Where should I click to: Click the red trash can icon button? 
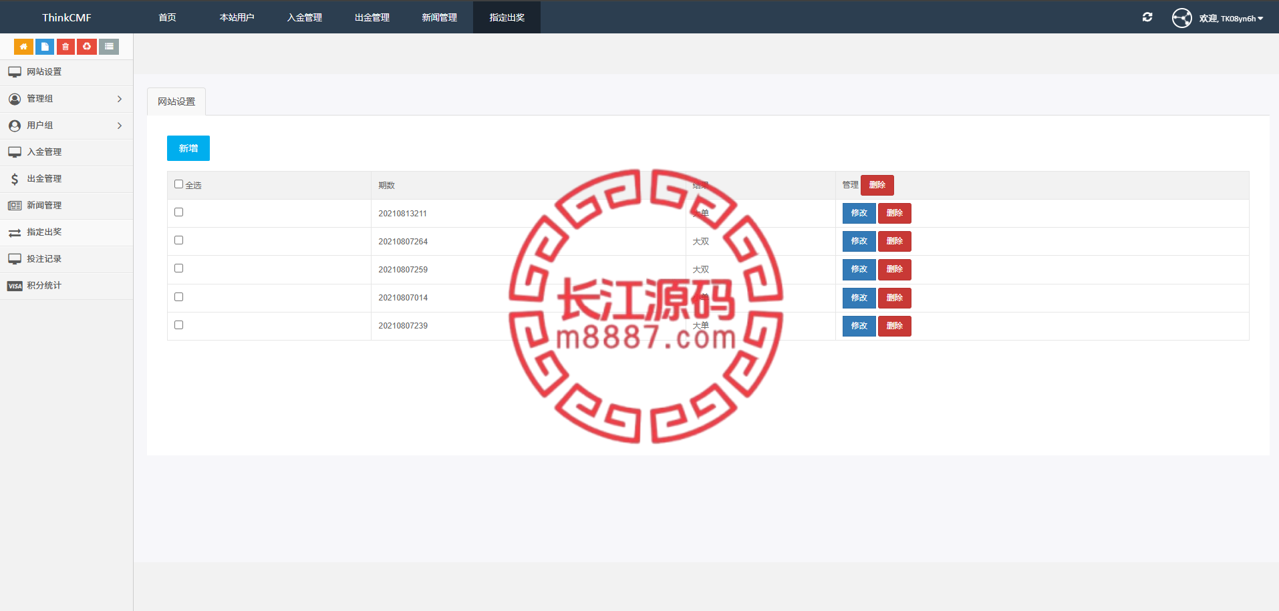pyautogui.click(x=65, y=47)
